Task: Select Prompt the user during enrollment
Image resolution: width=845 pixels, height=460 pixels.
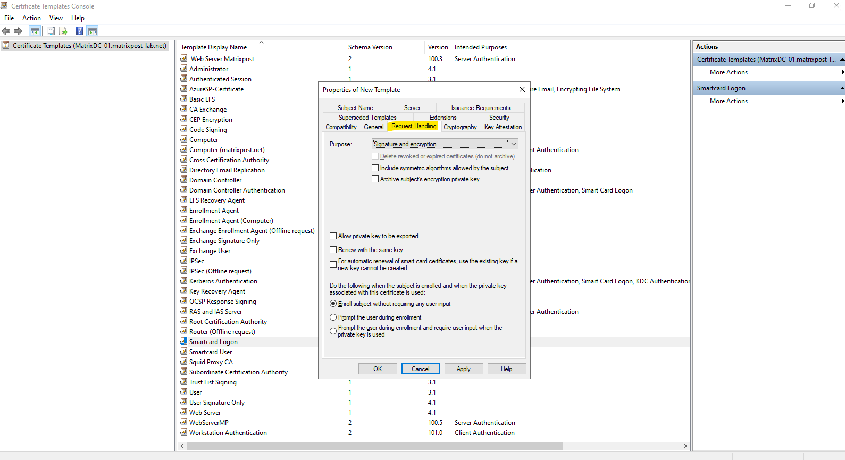Action: click(x=333, y=317)
